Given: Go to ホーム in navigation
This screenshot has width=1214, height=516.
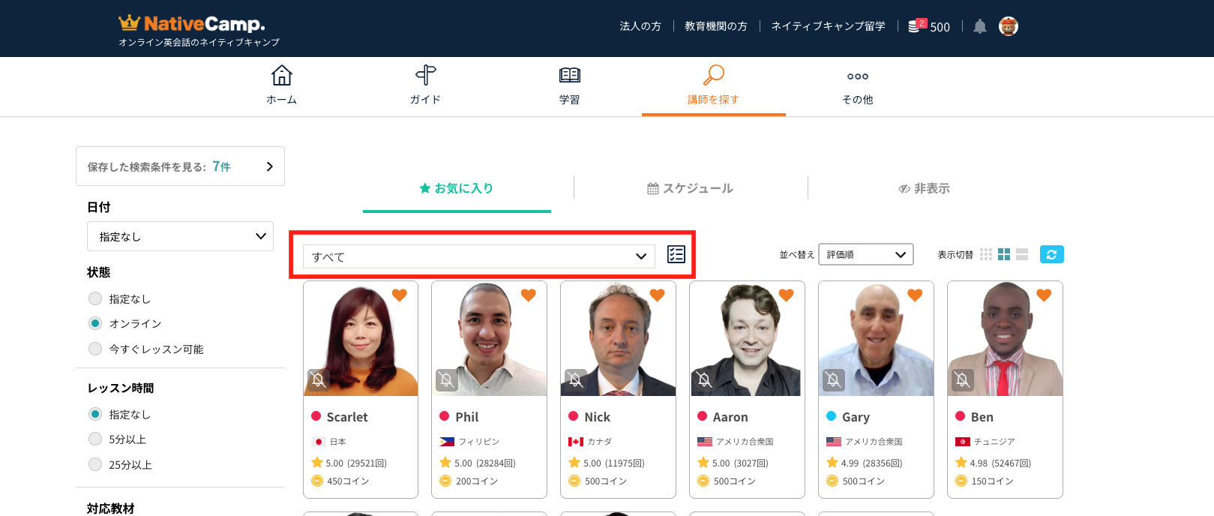Looking at the screenshot, I should (x=281, y=85).
